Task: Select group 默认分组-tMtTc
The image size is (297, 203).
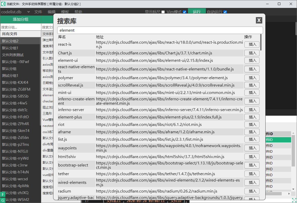Action: click(20, 110)
